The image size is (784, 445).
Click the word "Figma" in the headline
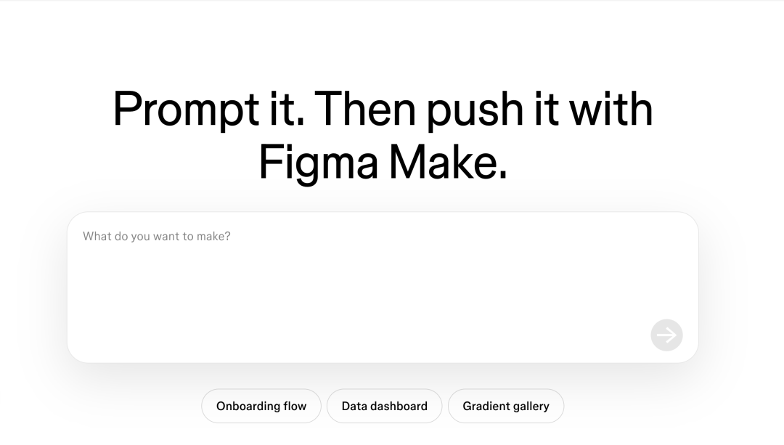click(319, 163)
